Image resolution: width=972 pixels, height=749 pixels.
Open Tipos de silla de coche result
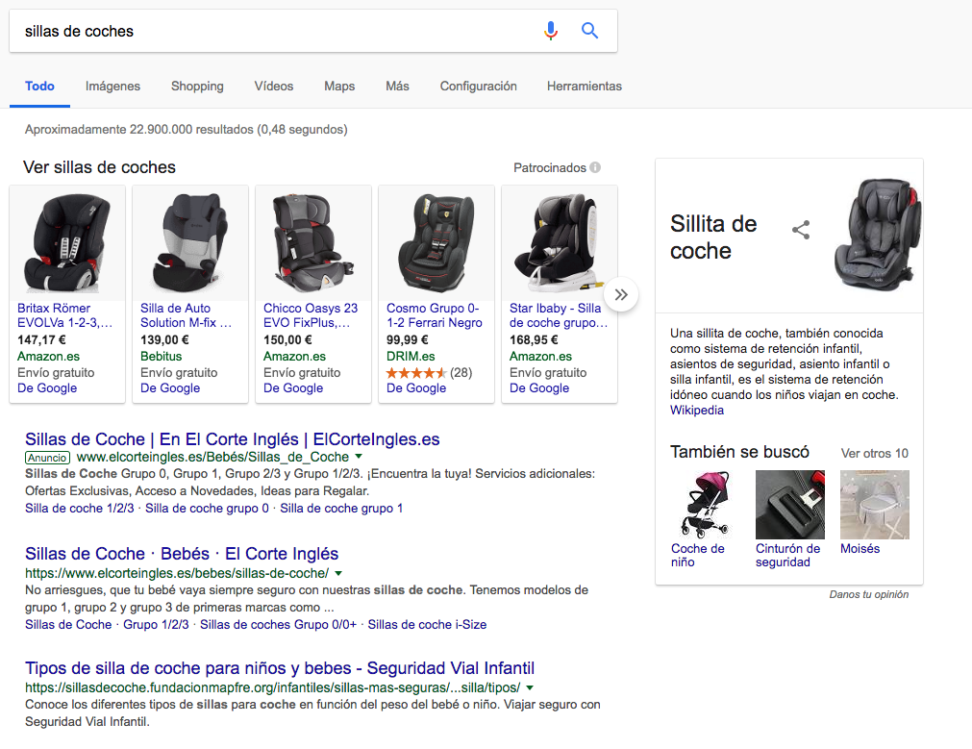[x=280, y=668]
